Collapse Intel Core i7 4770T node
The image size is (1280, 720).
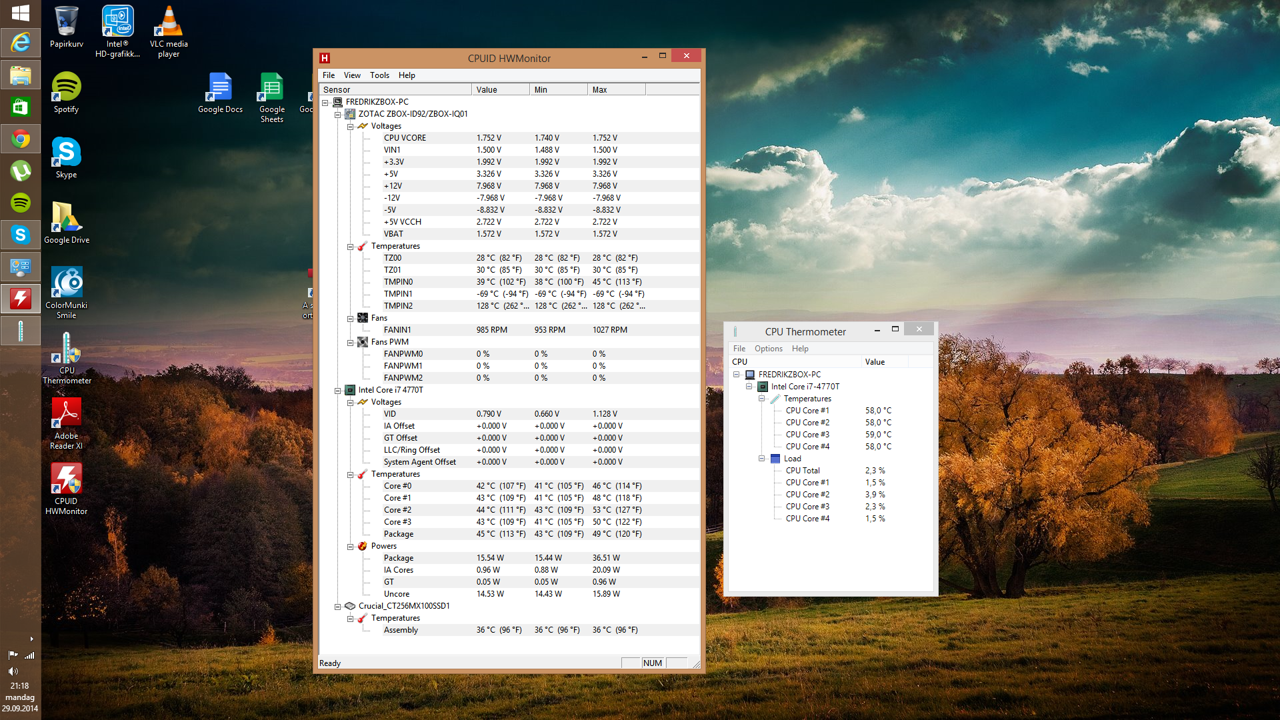point(338,391)
